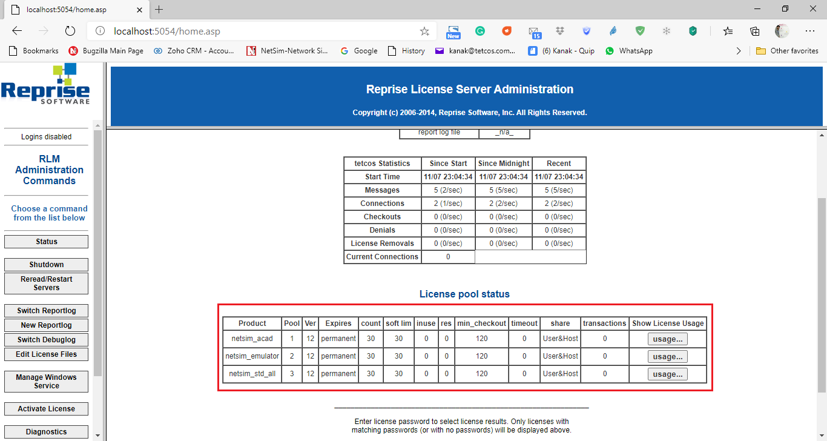Viewport: 827px width, 441px height.
Task: Click Manage Windows Service button
Action: click(46, 382)
